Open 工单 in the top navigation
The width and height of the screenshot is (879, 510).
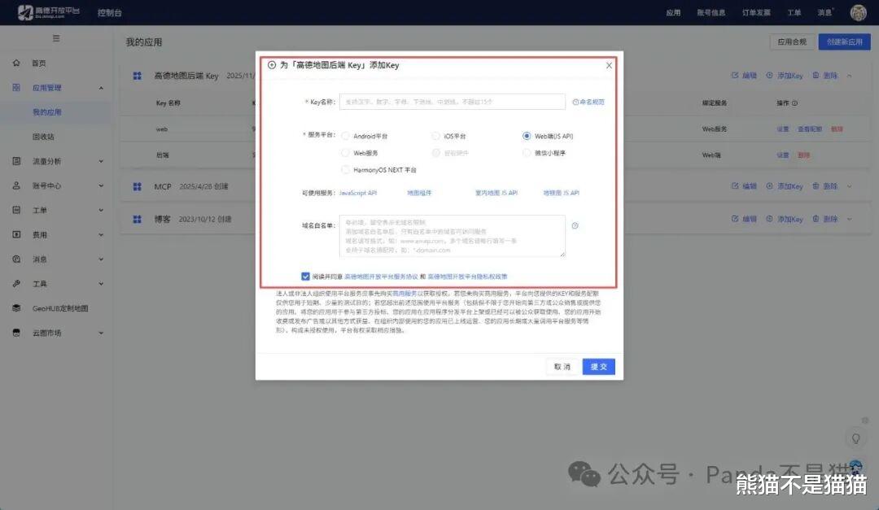click(794, 12)
